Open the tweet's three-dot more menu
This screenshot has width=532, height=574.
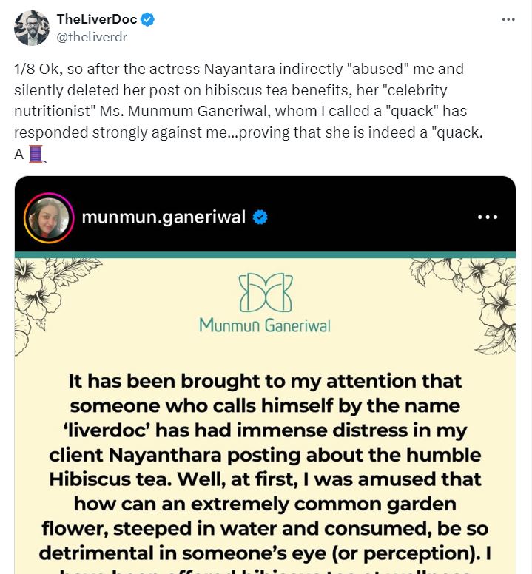point(508,19)
